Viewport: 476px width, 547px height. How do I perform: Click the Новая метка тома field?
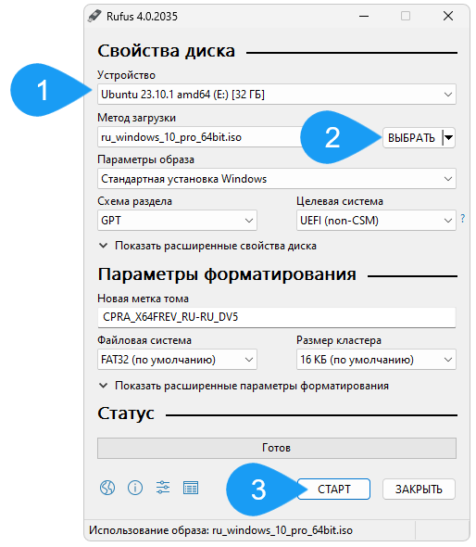277,317
